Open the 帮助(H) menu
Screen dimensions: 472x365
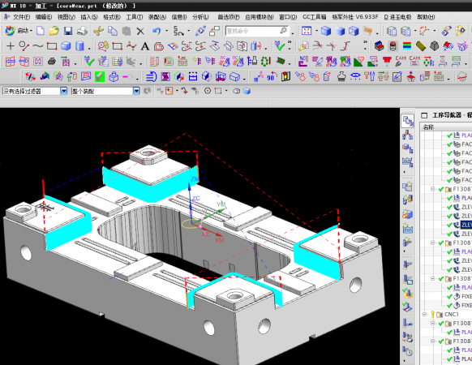[x=426, y=17]
